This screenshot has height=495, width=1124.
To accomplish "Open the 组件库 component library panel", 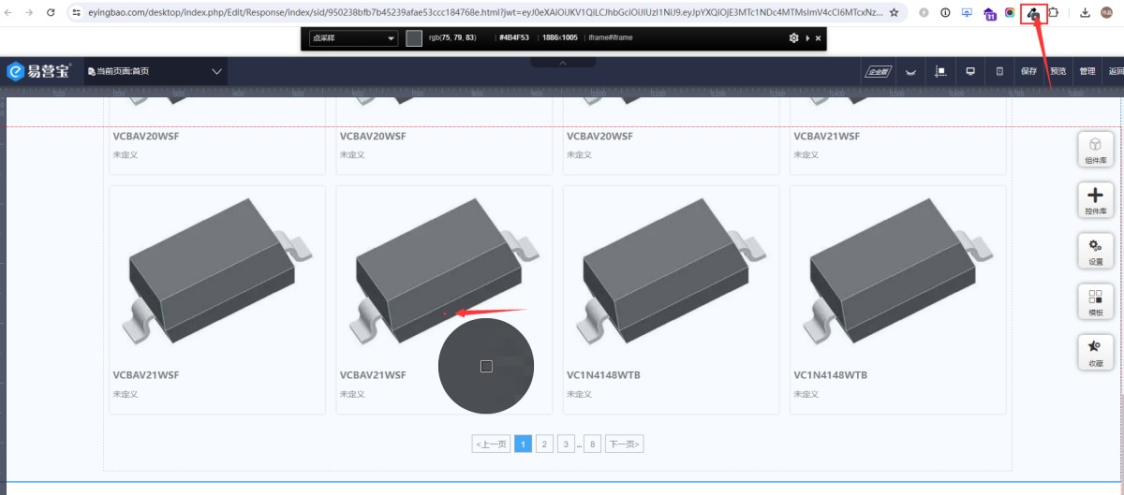I will (1096, 150).
